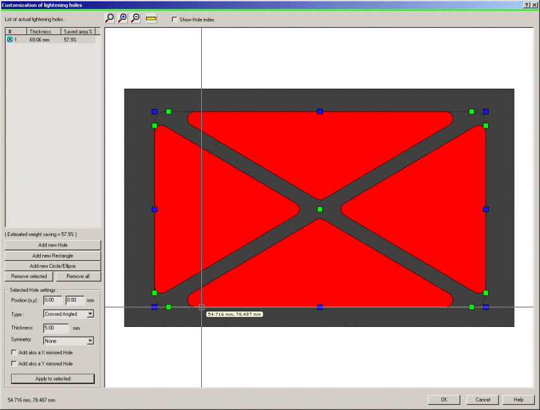Enable the Show Hole index checkbox
The width and height of the screenshot is (540, 410).
(174, 19)
